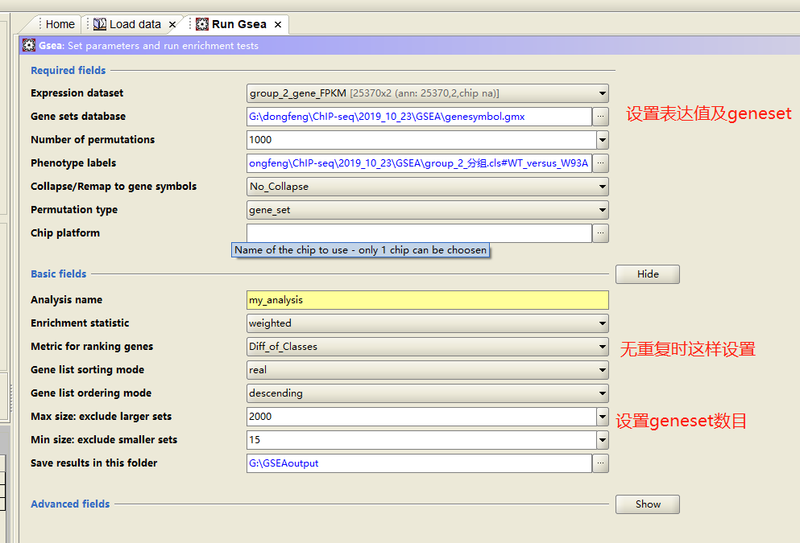Show the Advanced fields section

647,504
